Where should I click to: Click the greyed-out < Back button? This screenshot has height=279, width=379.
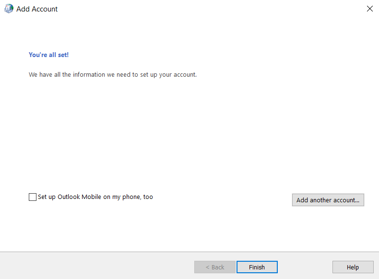point(214,267)
